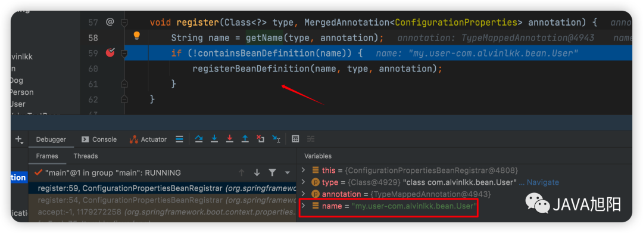Click the "main"@1 in group "main": RUNNING thread

[113, 173]
